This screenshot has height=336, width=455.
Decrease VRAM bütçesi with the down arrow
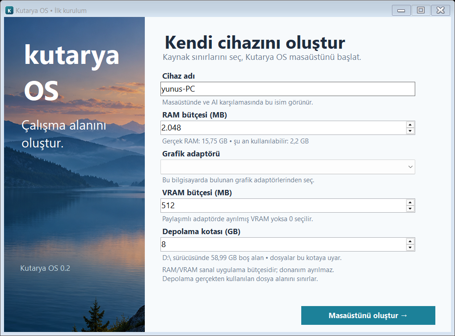point(410,209)
